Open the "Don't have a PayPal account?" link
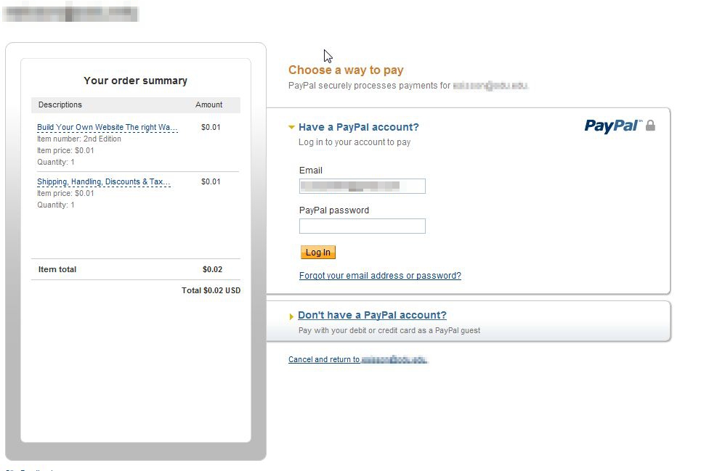709x471 pixels. [372, 315]
